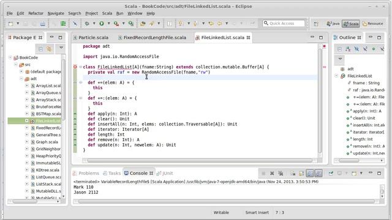This screenshot has height=220, width=392.
Task: Click the Forward navigation arrow icon
Action: click(x=234, y=23)
